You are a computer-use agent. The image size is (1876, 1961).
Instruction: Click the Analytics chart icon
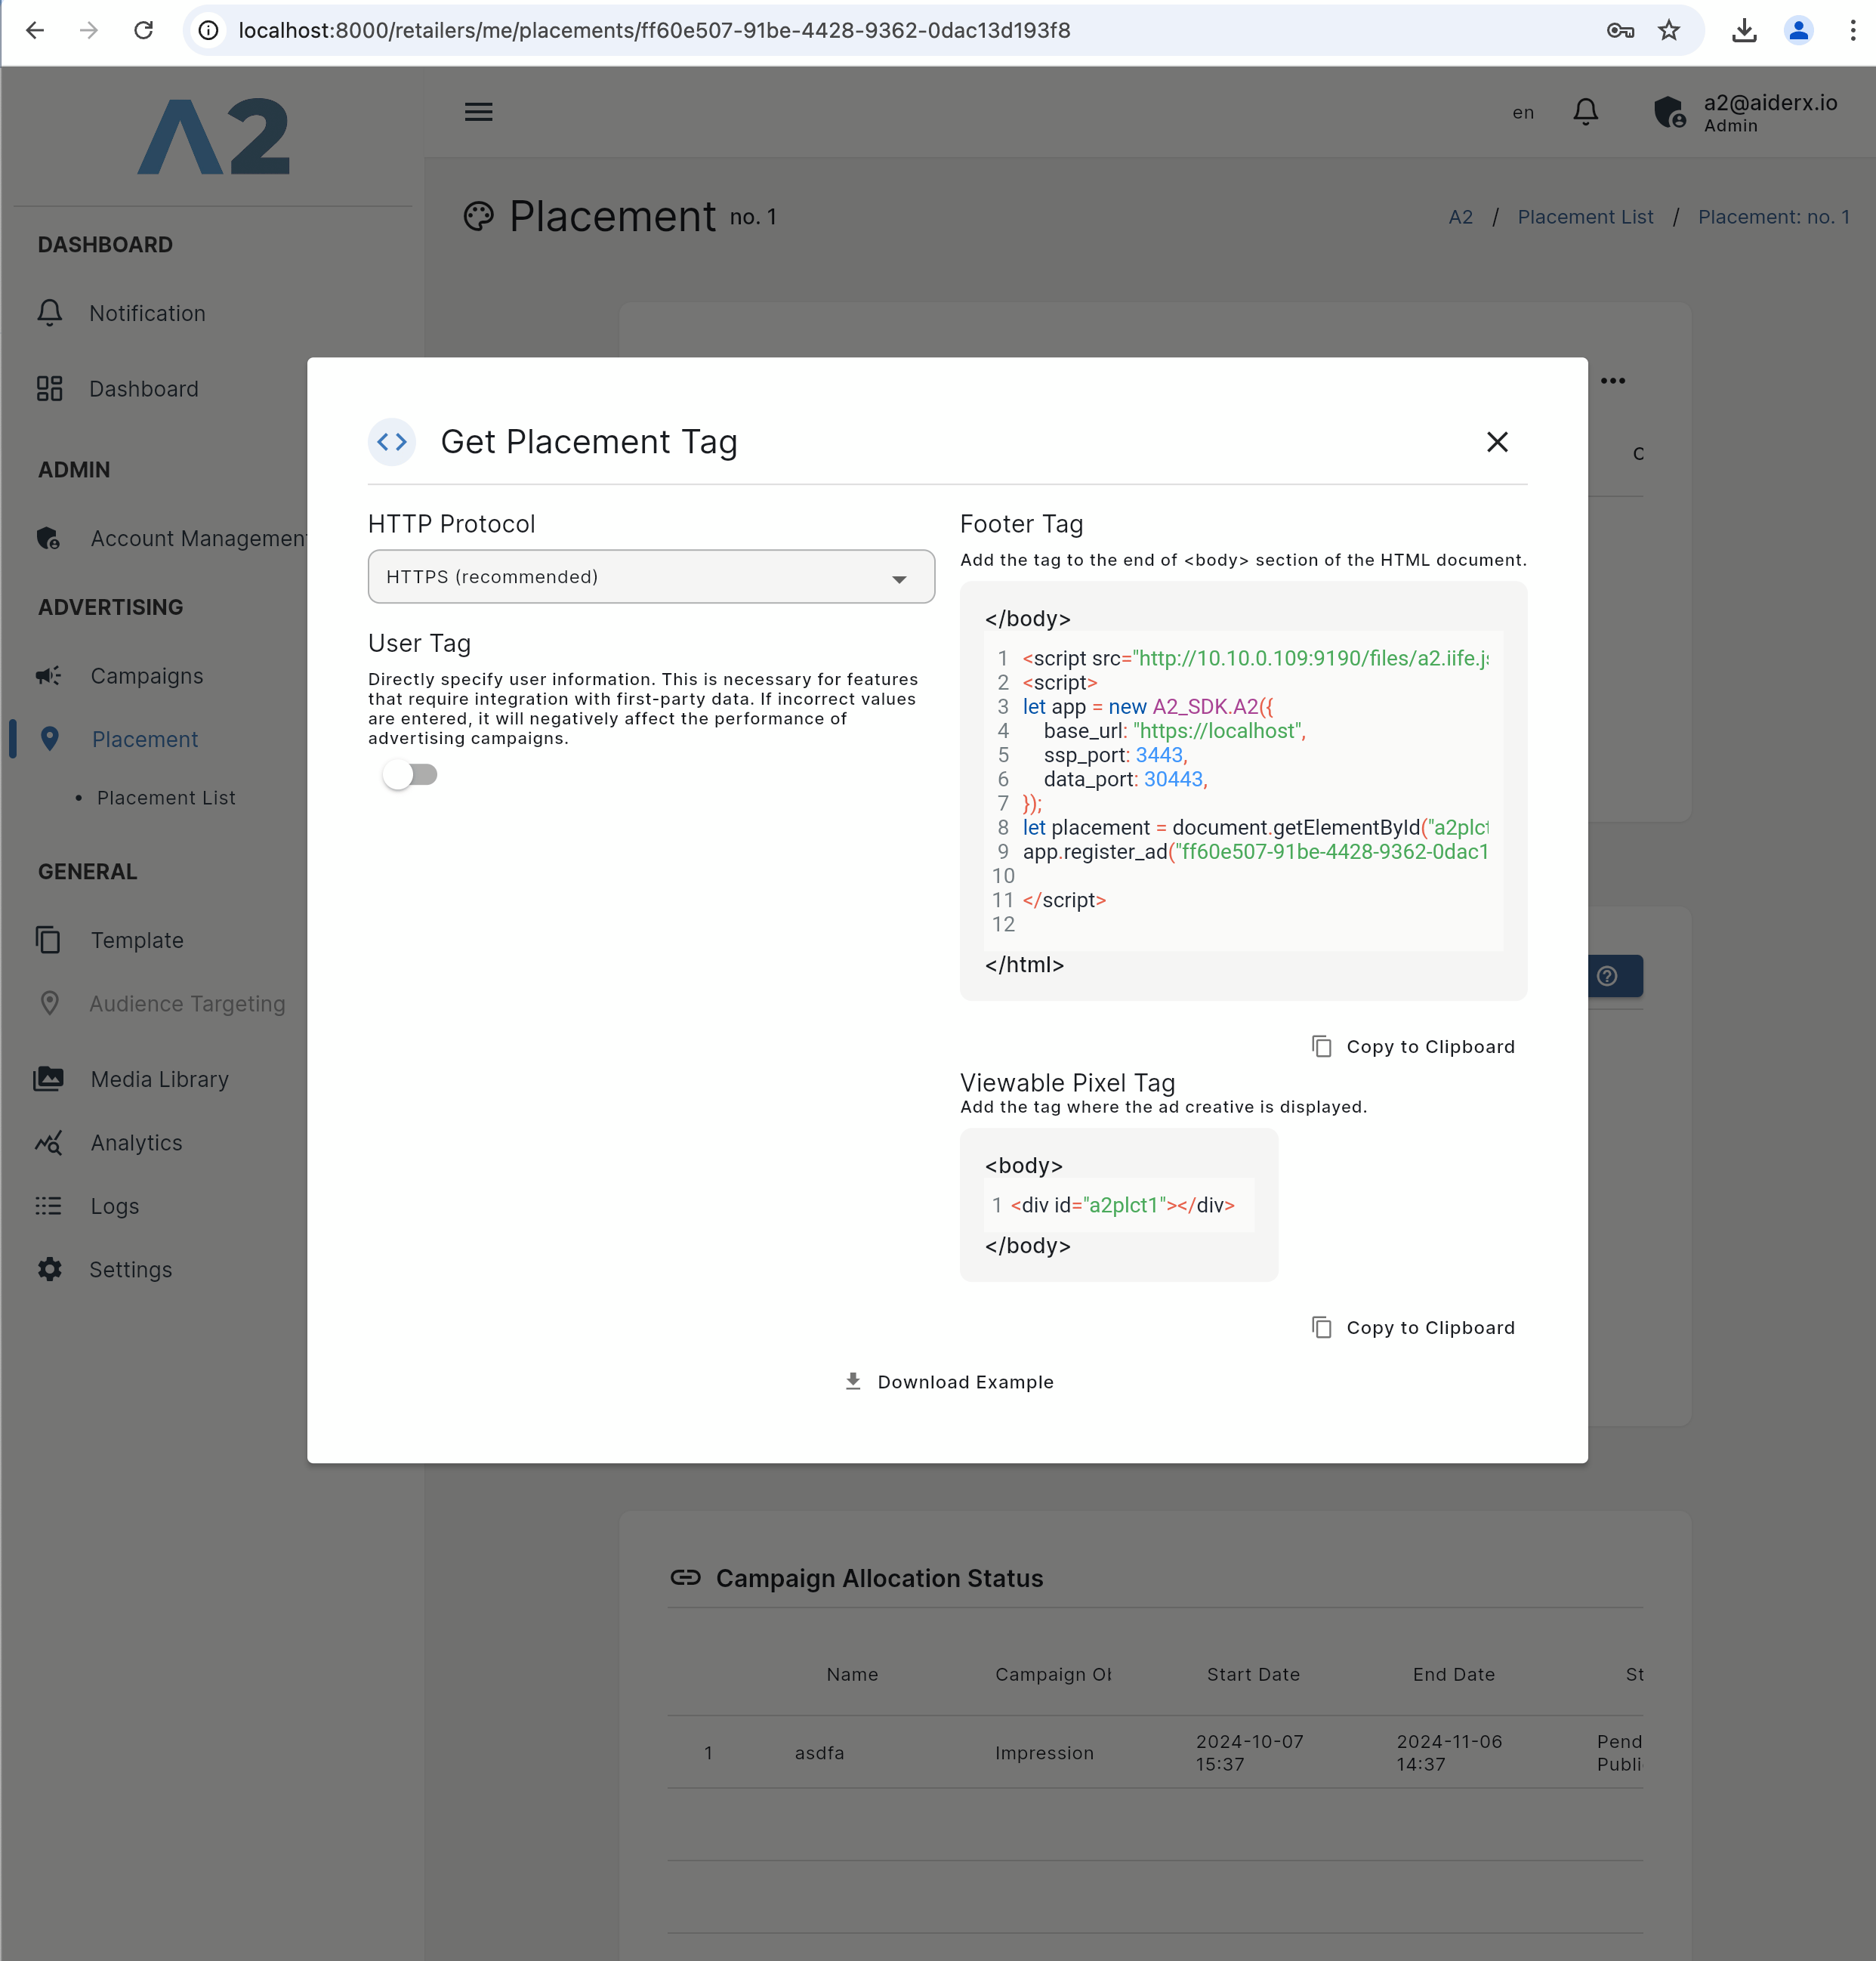point(49,1143)
